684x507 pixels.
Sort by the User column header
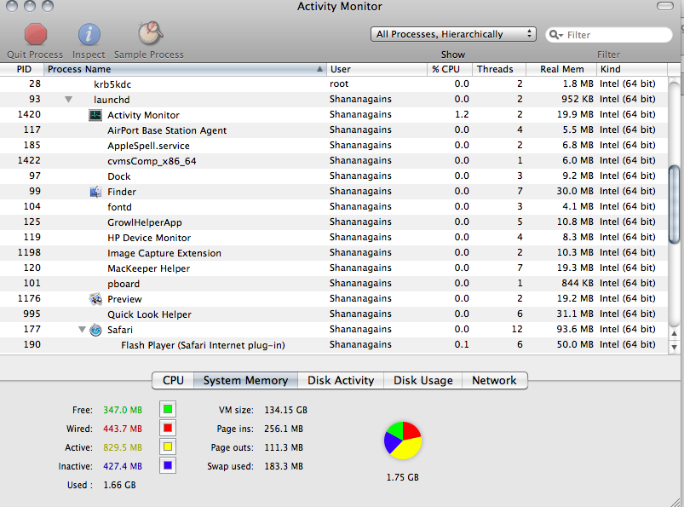click(x=376, y=69)
